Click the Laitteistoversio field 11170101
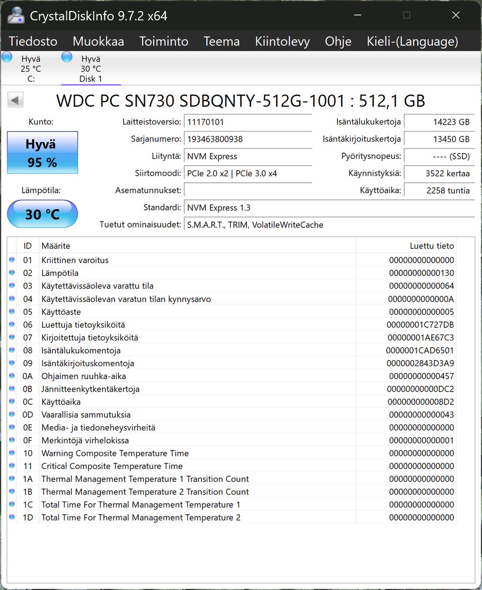The width and height of the screenshot is (482, 590). 248,122
